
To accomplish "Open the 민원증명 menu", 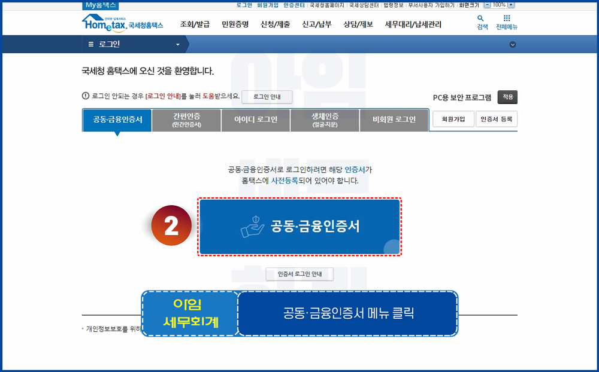I will point(235,25).
